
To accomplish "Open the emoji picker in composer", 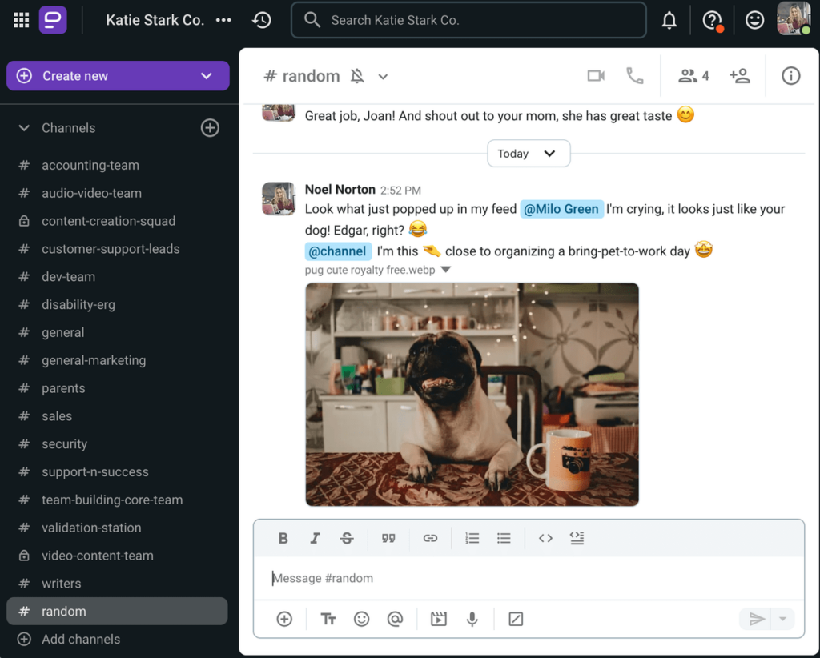I will click(x=362, y=619).
